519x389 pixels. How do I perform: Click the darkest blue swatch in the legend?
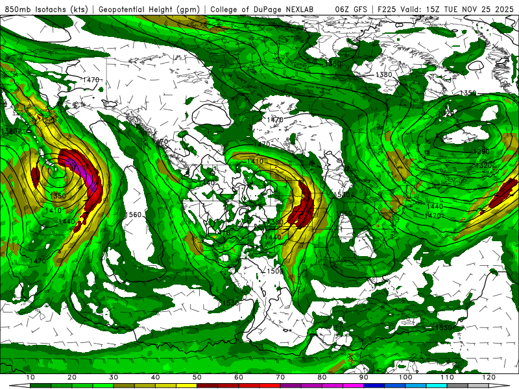[374, 386]
